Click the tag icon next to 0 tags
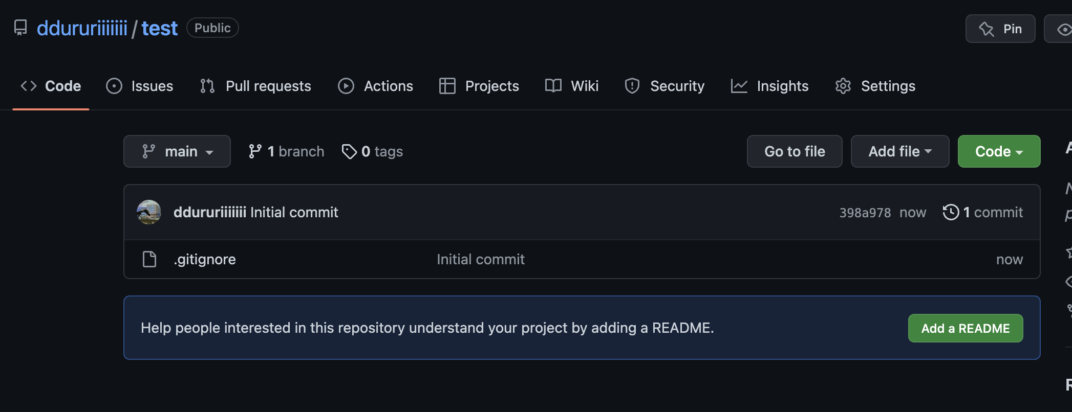The height and width of the screenshot is (412, 1072). (x=349, y=151)
